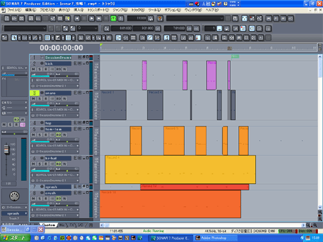Screen dimensions: 323x242
Task: Click the Play transport button
Action: pos(91,19)
